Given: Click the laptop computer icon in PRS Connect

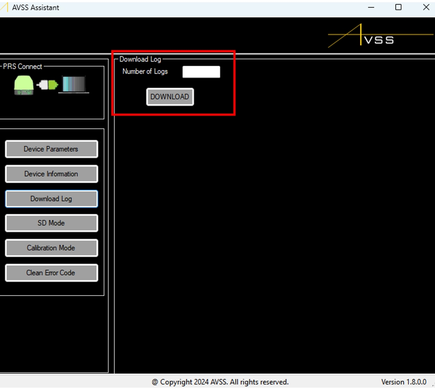Looking at the screenshot, I should 74,85.
